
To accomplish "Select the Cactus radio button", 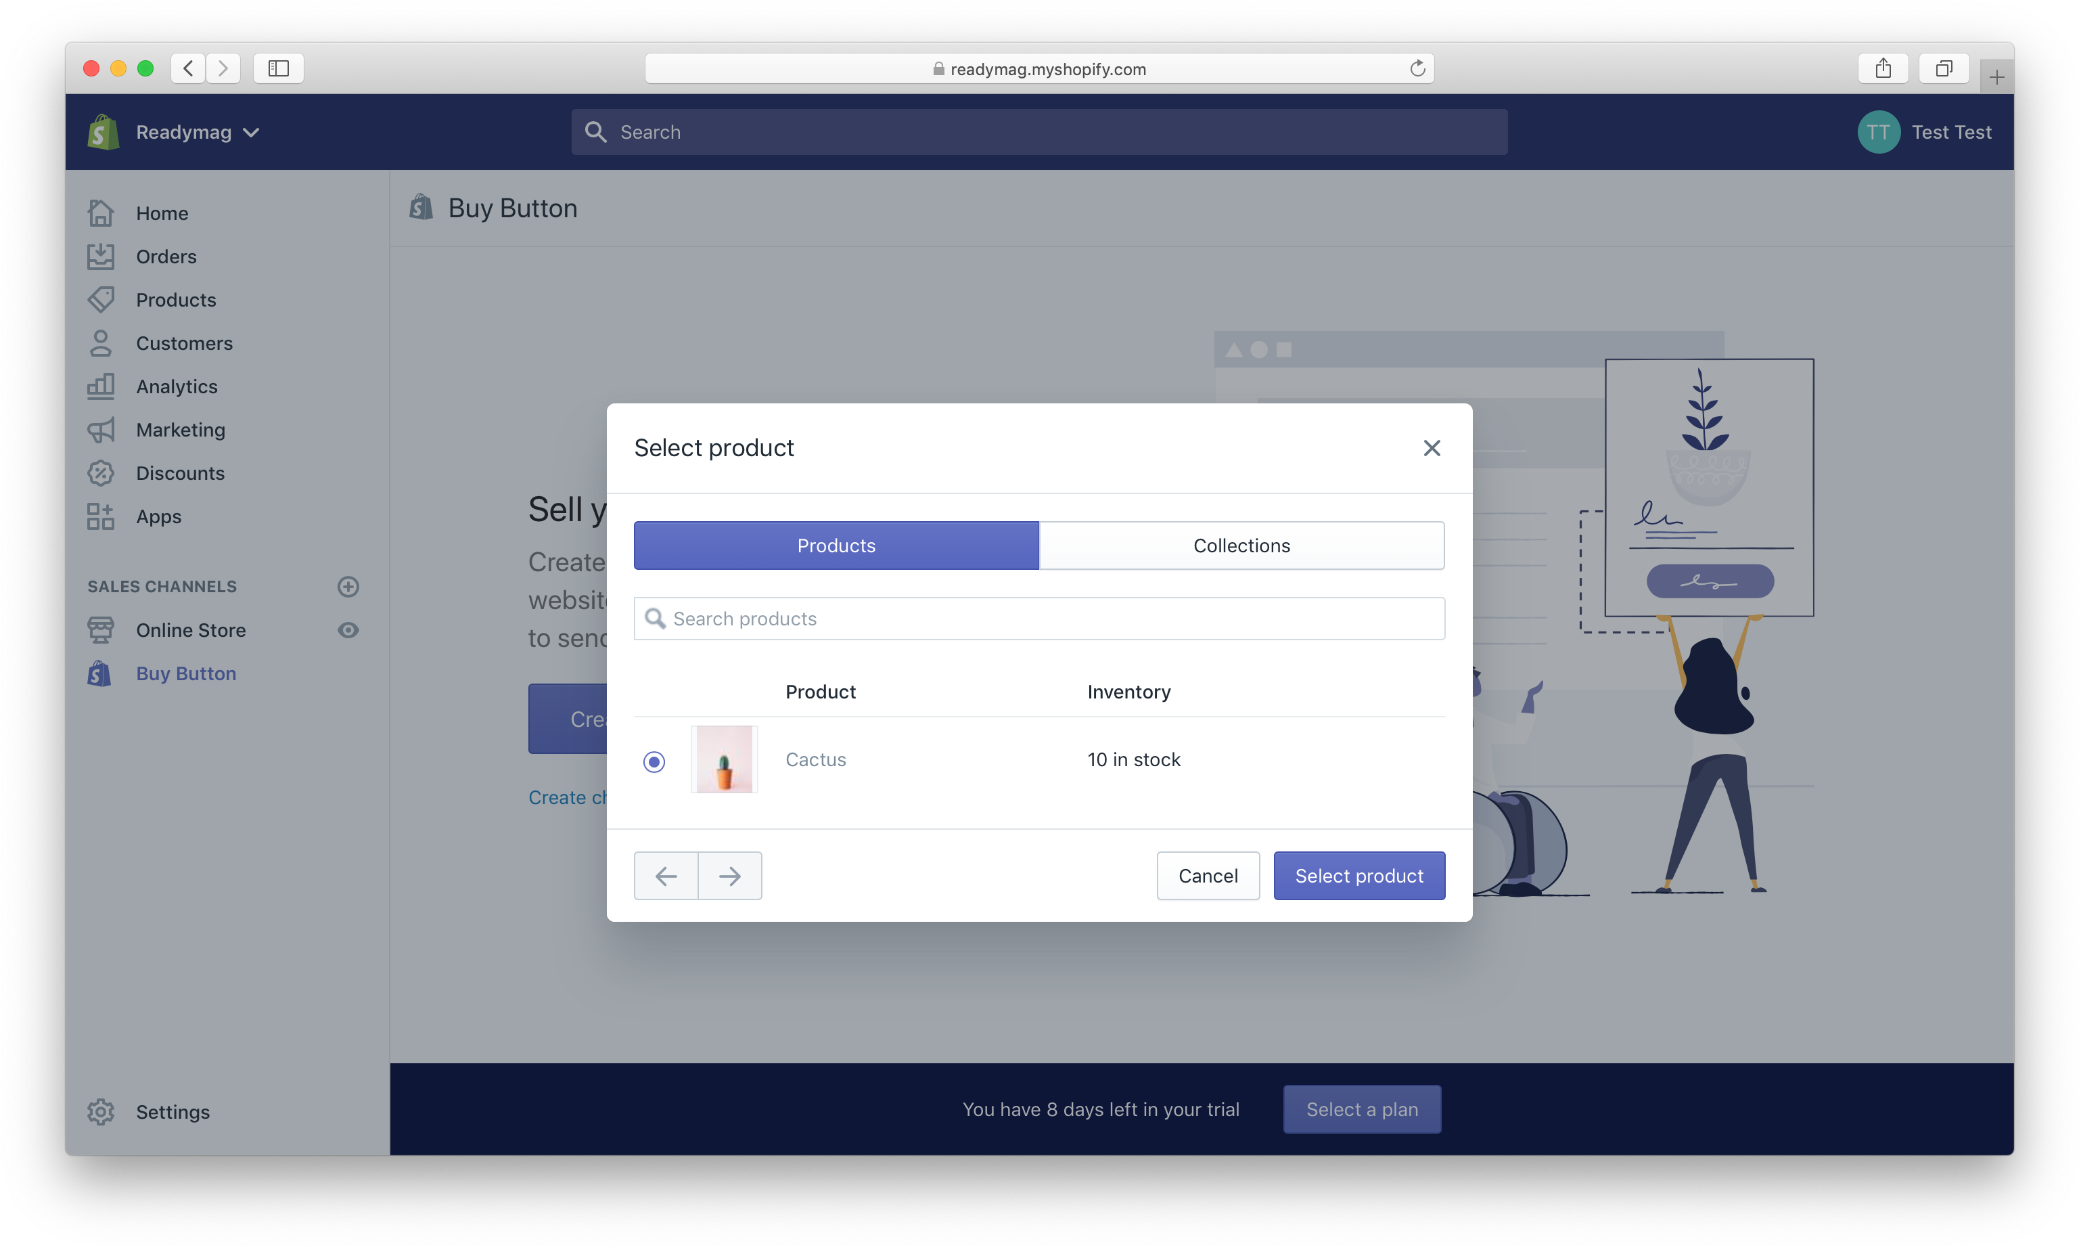I will (x=654, y=761).
